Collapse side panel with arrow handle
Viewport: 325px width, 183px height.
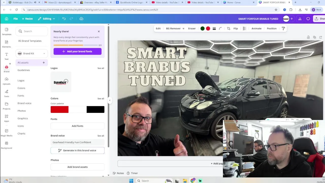pyautogui.click(x=110, y=100)
